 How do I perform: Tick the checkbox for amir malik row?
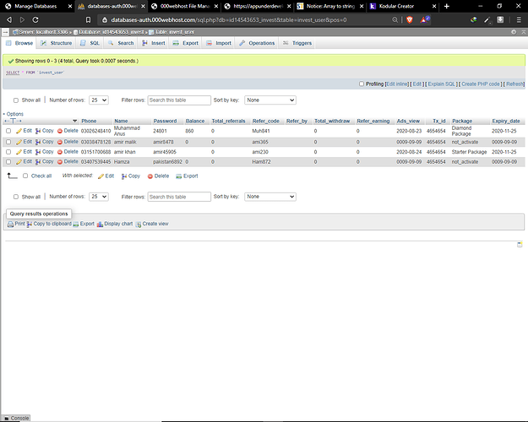pos(8,142)
